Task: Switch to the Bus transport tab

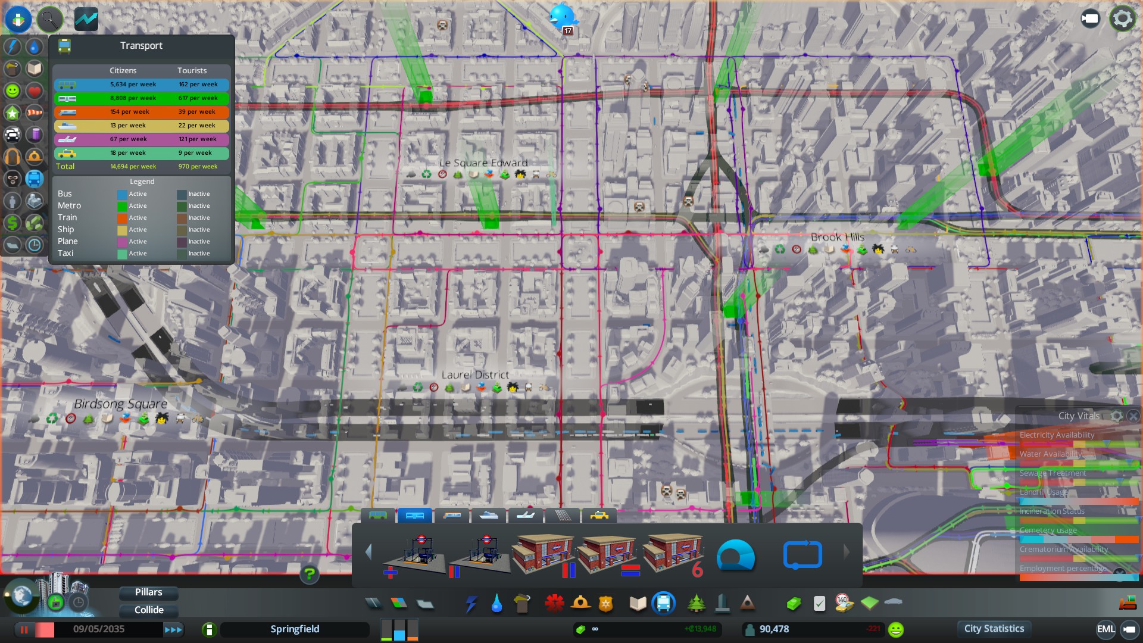Action: pyautogui.click(x=378, y=516)
